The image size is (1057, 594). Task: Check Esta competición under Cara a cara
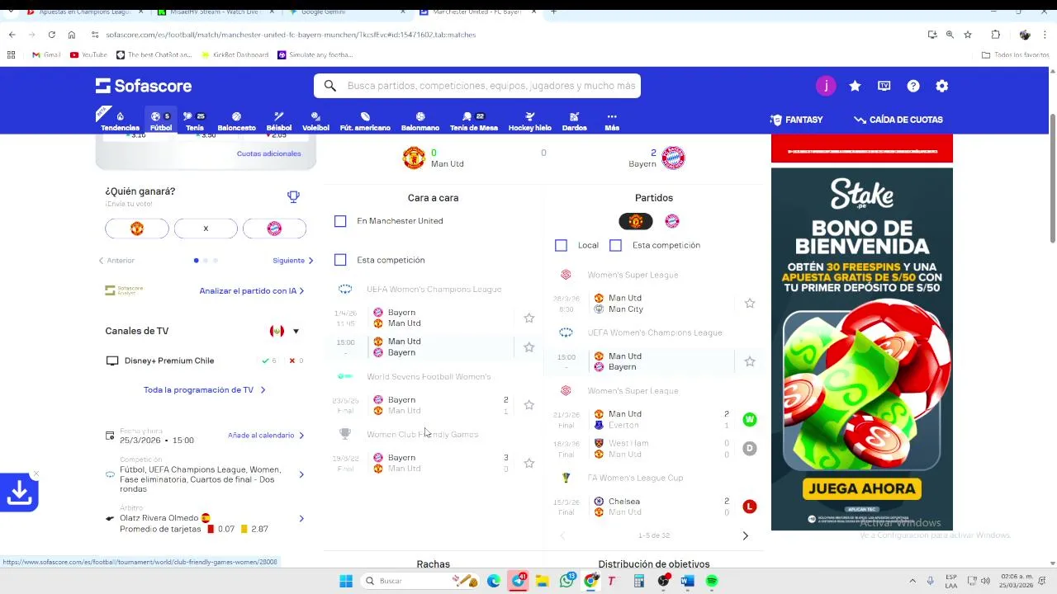(x=340, y=260)
